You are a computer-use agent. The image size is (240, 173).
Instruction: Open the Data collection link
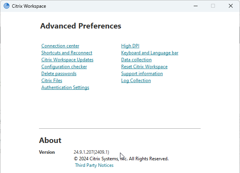point(136,60)
